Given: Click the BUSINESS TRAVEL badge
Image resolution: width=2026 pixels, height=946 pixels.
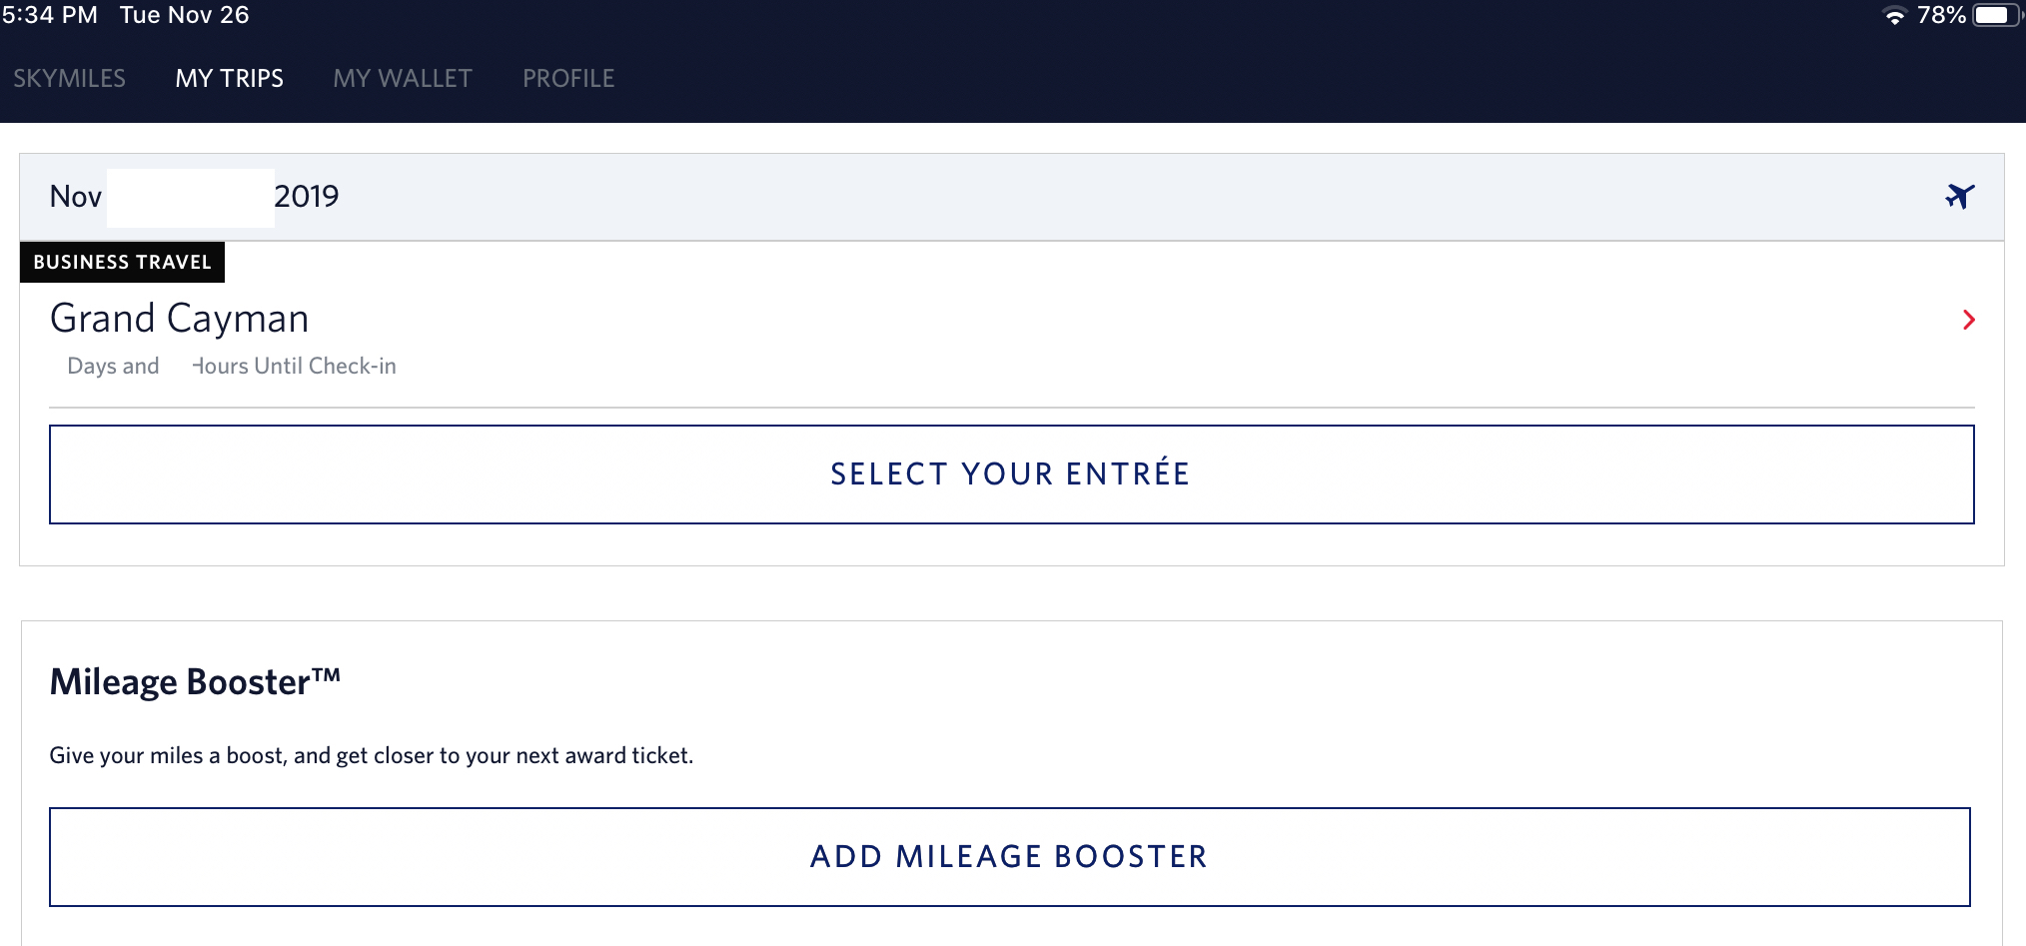Looking at the screenshot, I should [121, 262].
